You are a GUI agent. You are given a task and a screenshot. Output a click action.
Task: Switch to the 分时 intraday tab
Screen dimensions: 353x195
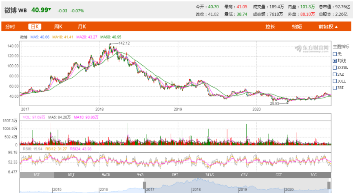tap(10, 27)
